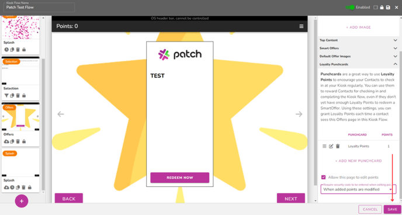The height and width of the screenshot is (215, 402).
Task: Expand the Smart Offers section
Action: pos(358,48)
